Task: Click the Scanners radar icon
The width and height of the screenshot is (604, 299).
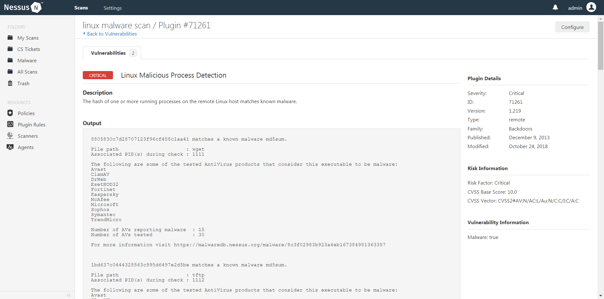Action: [x=10, y=136]
